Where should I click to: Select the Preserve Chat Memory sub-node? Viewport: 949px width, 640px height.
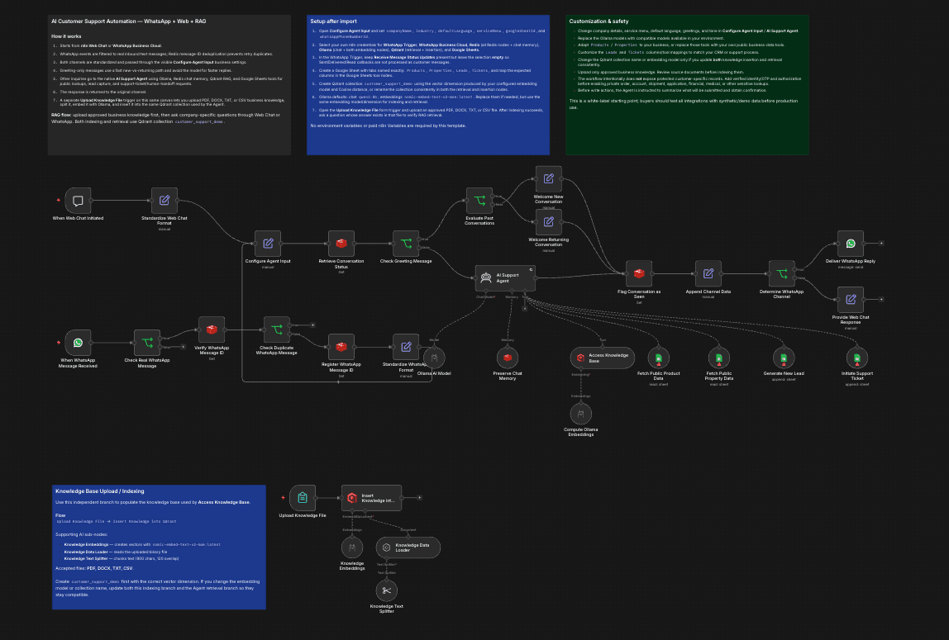click(x=508, y=358)
